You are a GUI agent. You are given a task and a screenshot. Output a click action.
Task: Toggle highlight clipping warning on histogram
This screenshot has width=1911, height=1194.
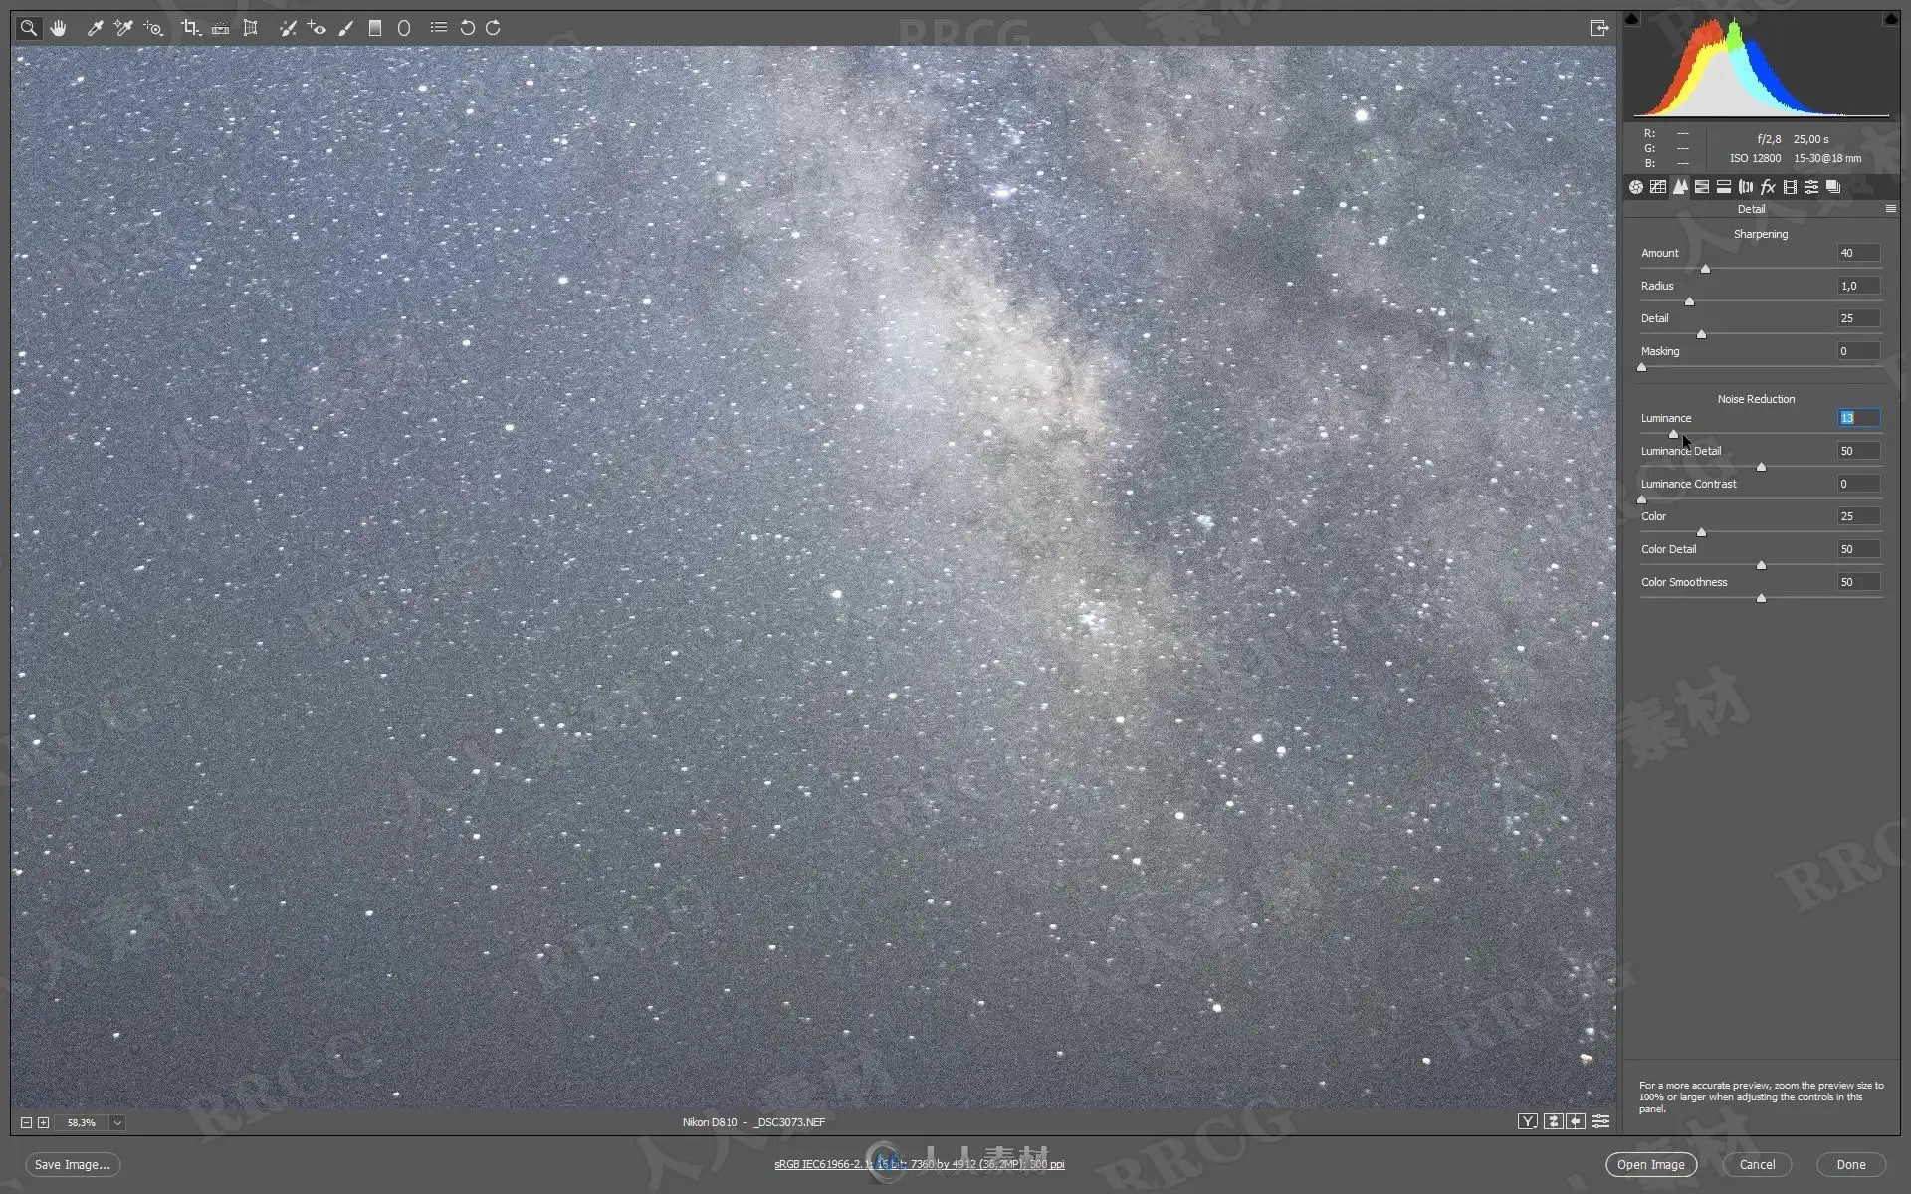(x=1890, y=18)
